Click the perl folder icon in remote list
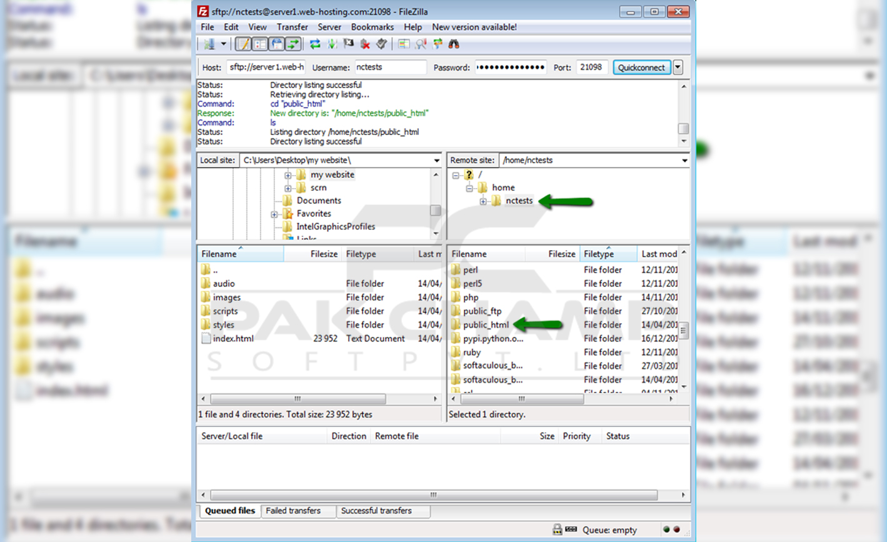887x542 pixels. point(456,270)
